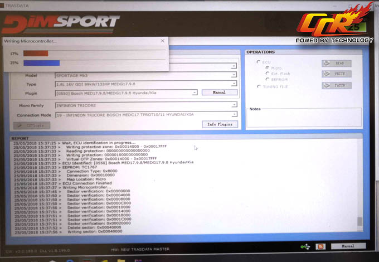
Task: Click the 'HW: NEW TRASDATA MASTER' status text
Action: tap(140, 249)
